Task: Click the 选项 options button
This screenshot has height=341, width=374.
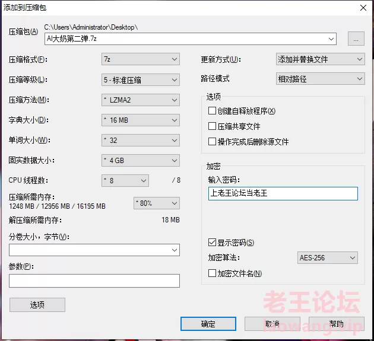Action: click(x=37, y=305)
